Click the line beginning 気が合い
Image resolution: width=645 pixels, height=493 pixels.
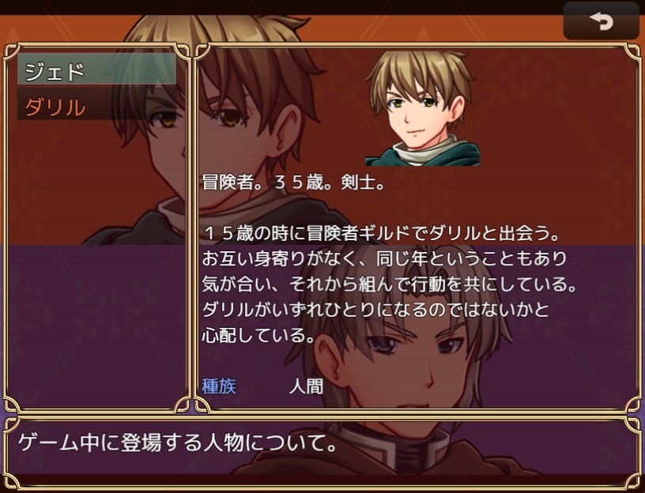(390, 285)
